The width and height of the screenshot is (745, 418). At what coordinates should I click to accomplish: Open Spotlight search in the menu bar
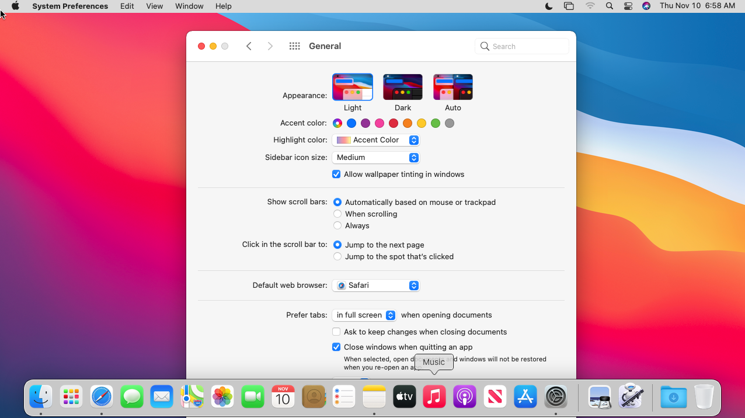click(610, 6)
